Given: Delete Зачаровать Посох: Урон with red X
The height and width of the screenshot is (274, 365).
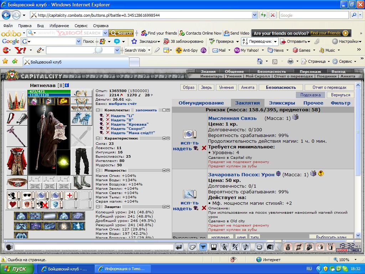Looking at the screenshot, I should point(204,208).
